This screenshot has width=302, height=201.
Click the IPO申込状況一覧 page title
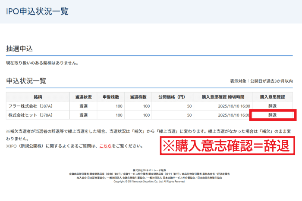[x=37, y=12]
